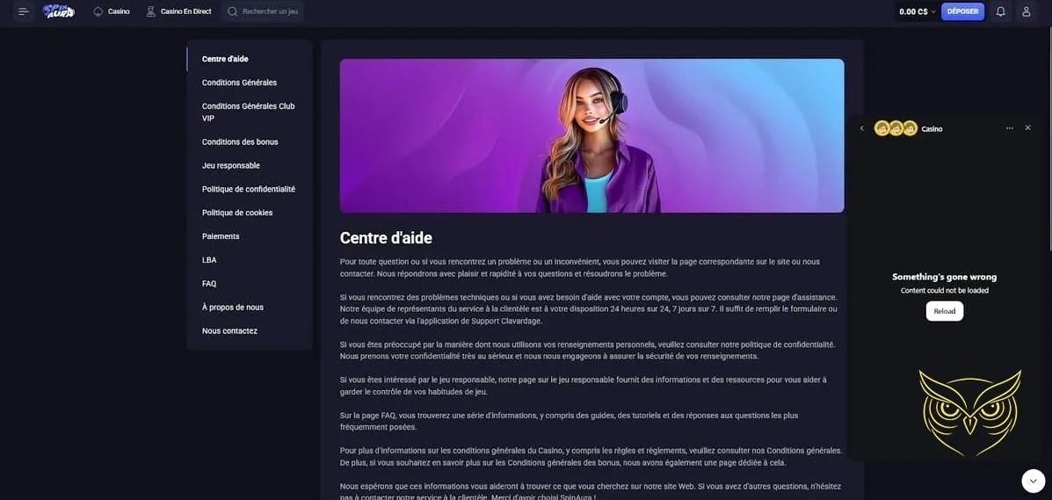Open Politique de cookies page
This screenshot has width=1052, height=500.
point(237,213)
